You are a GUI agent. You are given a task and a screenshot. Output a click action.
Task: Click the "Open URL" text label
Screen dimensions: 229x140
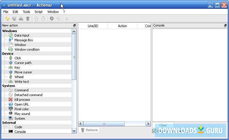tap(22, 104)
